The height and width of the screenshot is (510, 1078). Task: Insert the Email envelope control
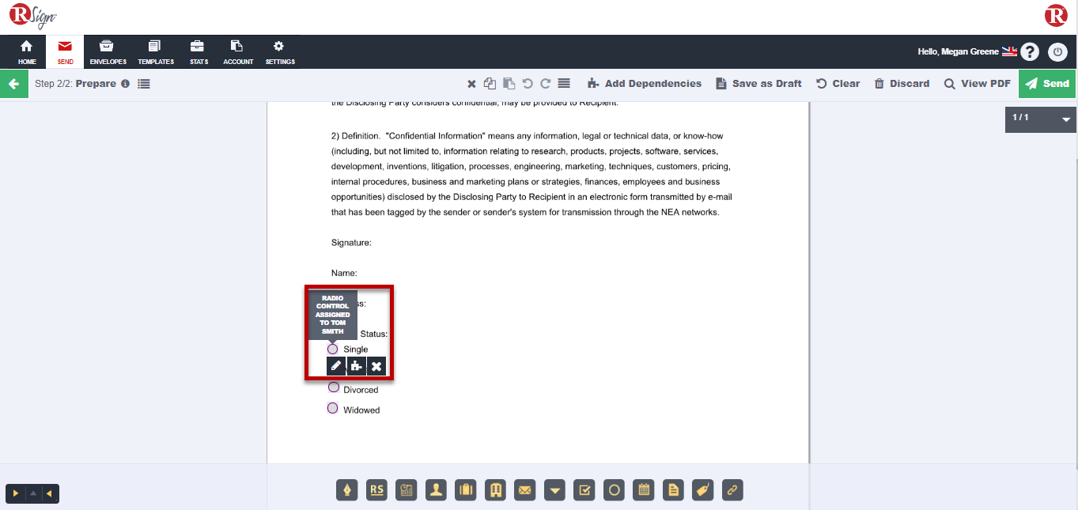[525, 490]
